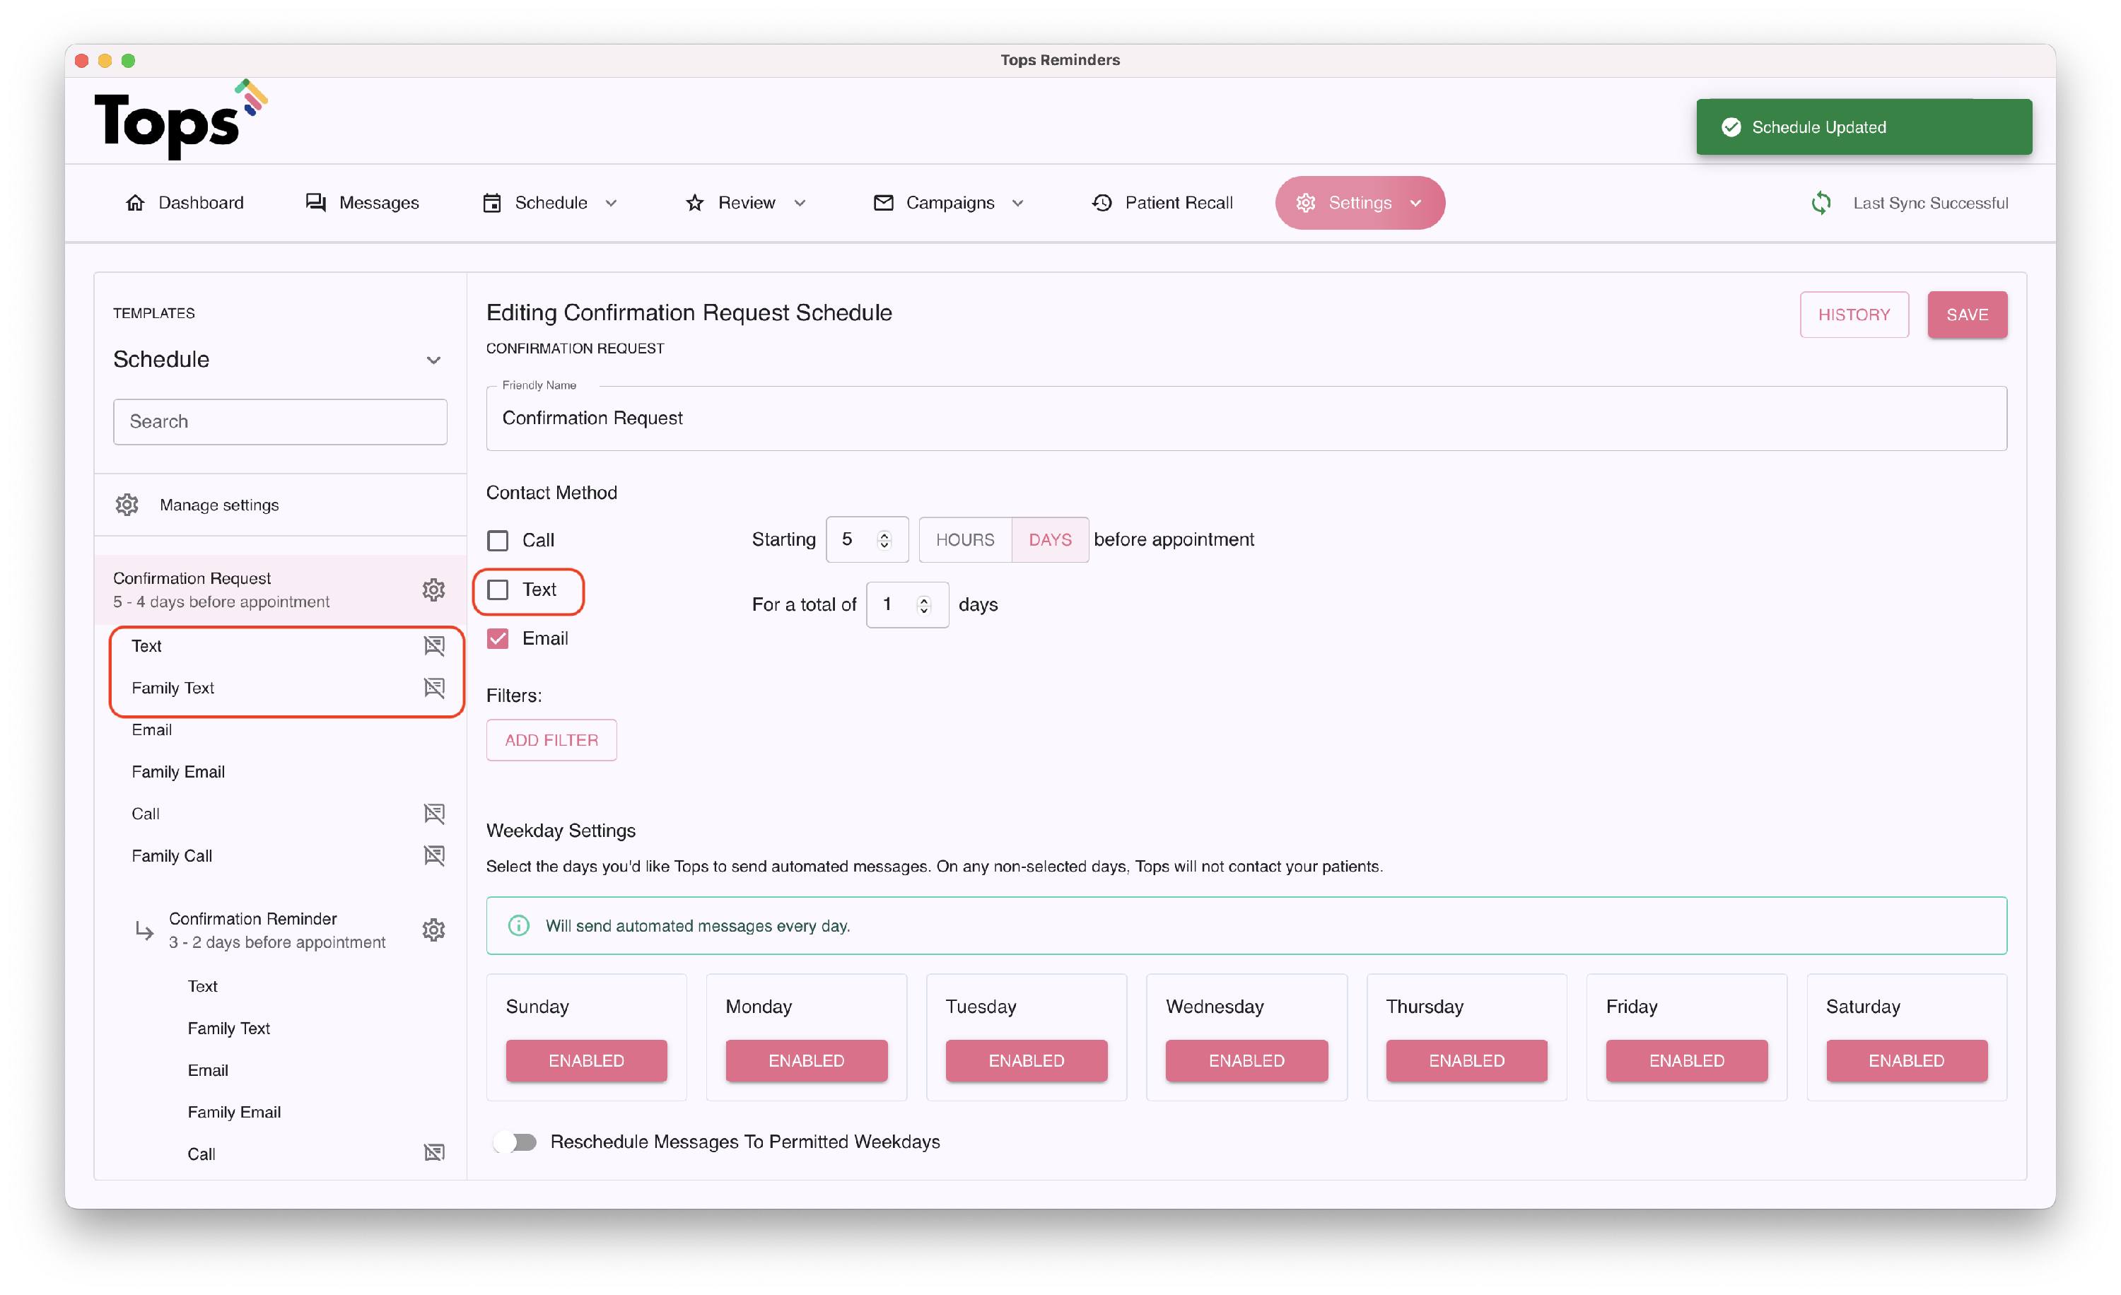Click the template Search field
Viewport: 2121px width, 1295px height.
pos(280,421)
